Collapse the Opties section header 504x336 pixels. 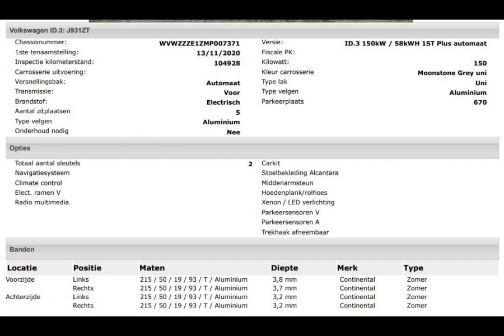(20, 148)
